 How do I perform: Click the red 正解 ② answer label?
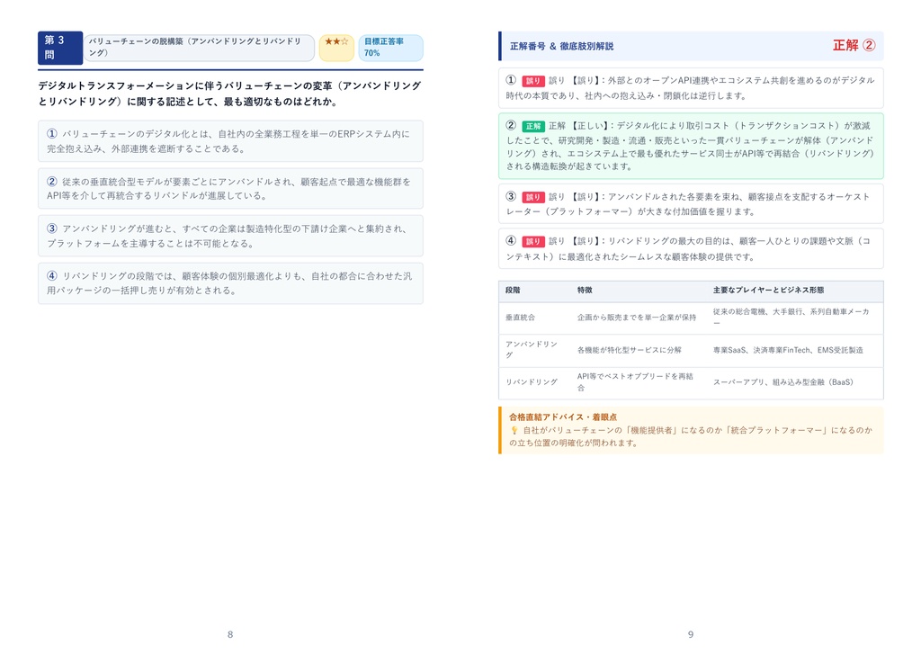pos(854,45)
